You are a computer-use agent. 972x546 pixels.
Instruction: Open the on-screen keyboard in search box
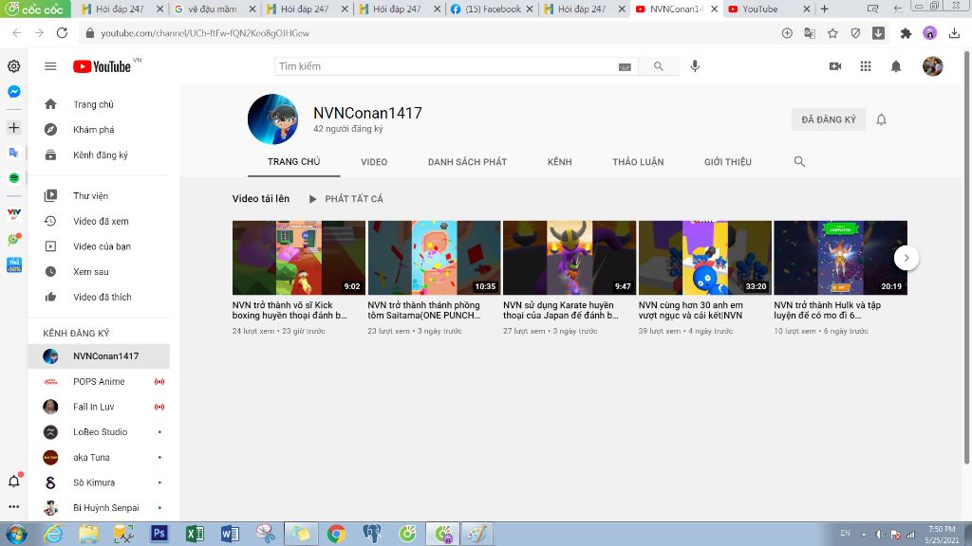[625, 67]
